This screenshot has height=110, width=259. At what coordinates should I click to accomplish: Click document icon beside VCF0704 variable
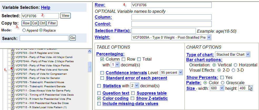point(13,57)
